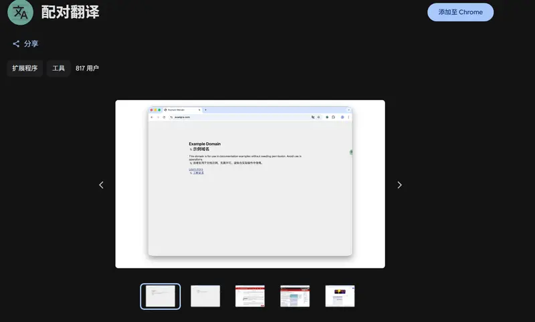The width and height of the screenshot is (535, 322).
Task: Show previous screenshot with left arrow
Action: (102, 184)
